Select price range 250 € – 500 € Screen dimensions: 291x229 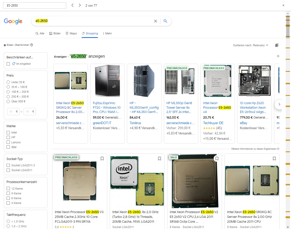[x=8, y=97]
